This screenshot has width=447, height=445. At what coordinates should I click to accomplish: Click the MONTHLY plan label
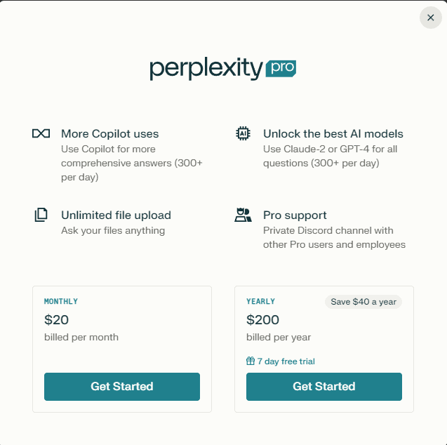point(61,301)
